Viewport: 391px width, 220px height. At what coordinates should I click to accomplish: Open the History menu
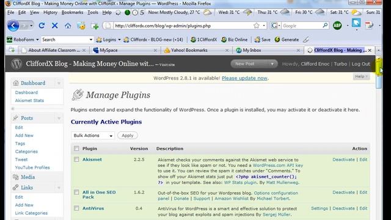tap(50, 12)
